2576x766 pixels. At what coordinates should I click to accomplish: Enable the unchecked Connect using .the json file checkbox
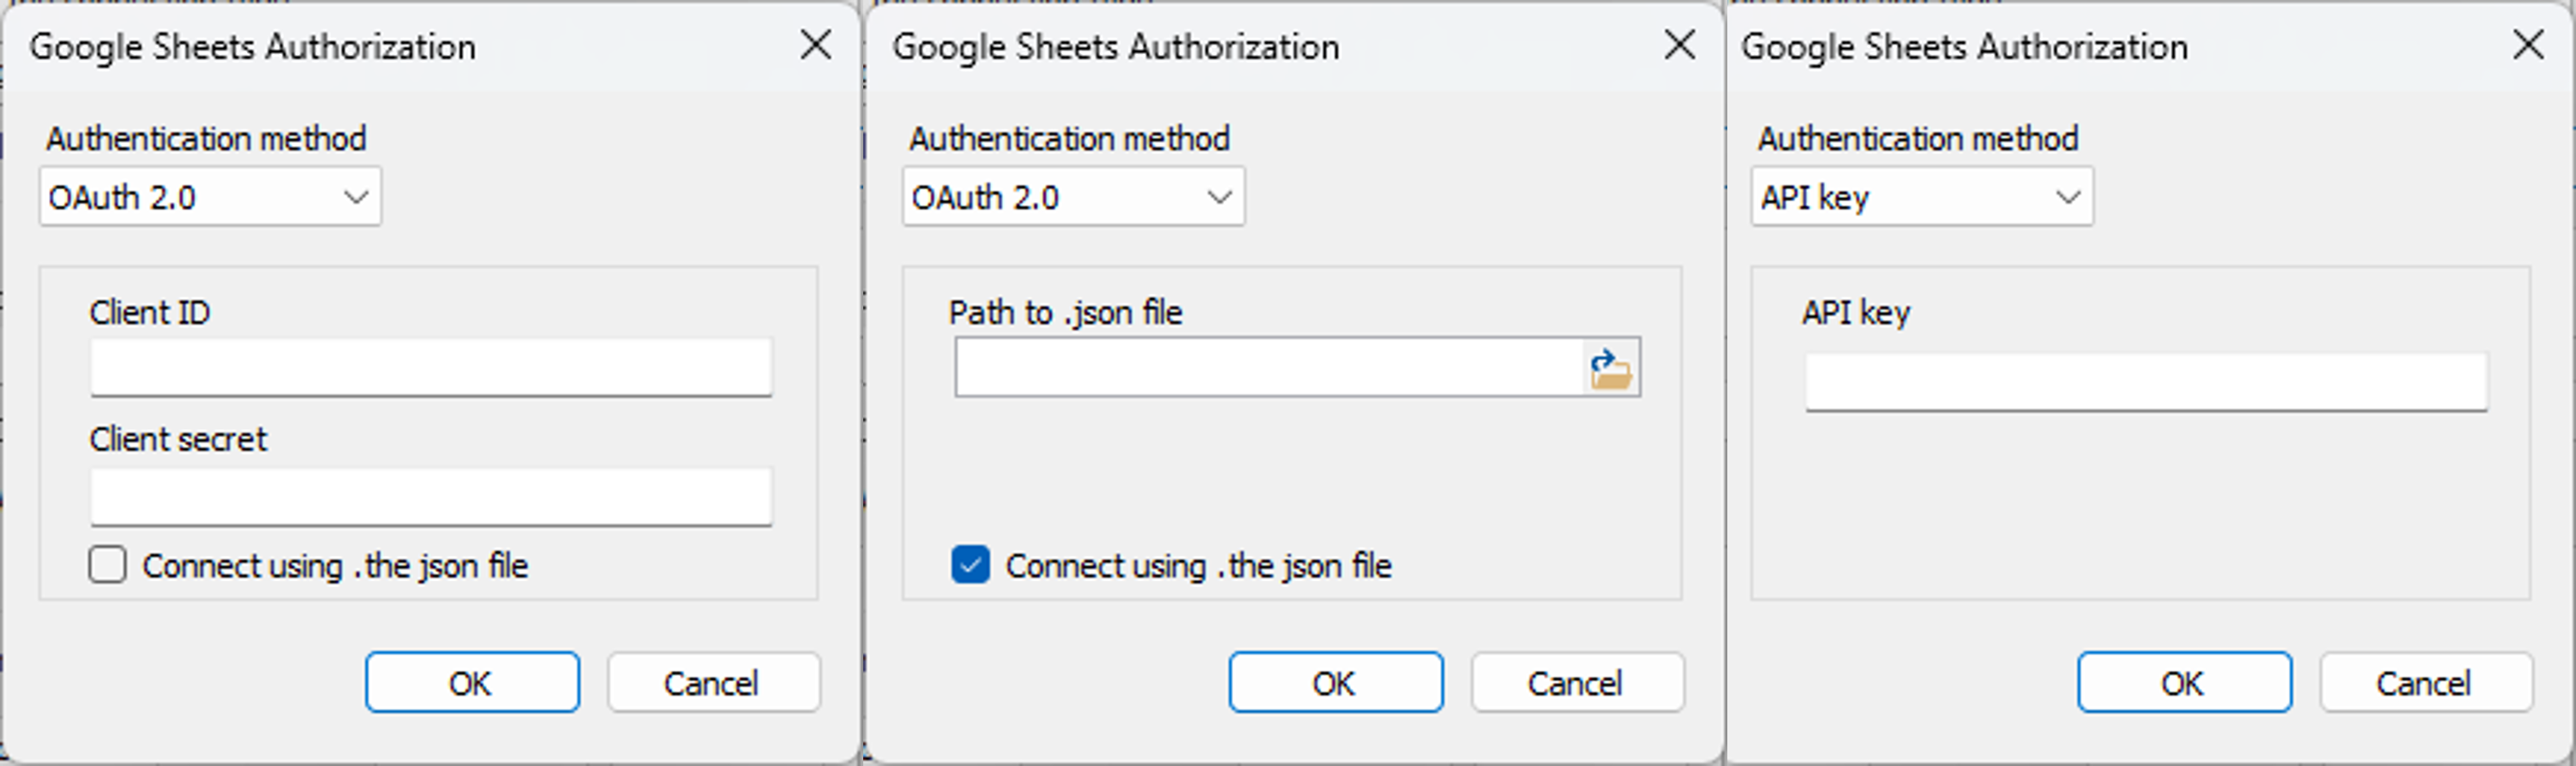pos(107,565)
